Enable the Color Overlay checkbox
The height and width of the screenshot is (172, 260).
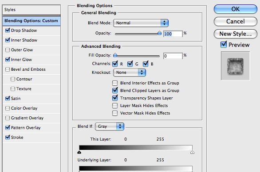(8, 108)
